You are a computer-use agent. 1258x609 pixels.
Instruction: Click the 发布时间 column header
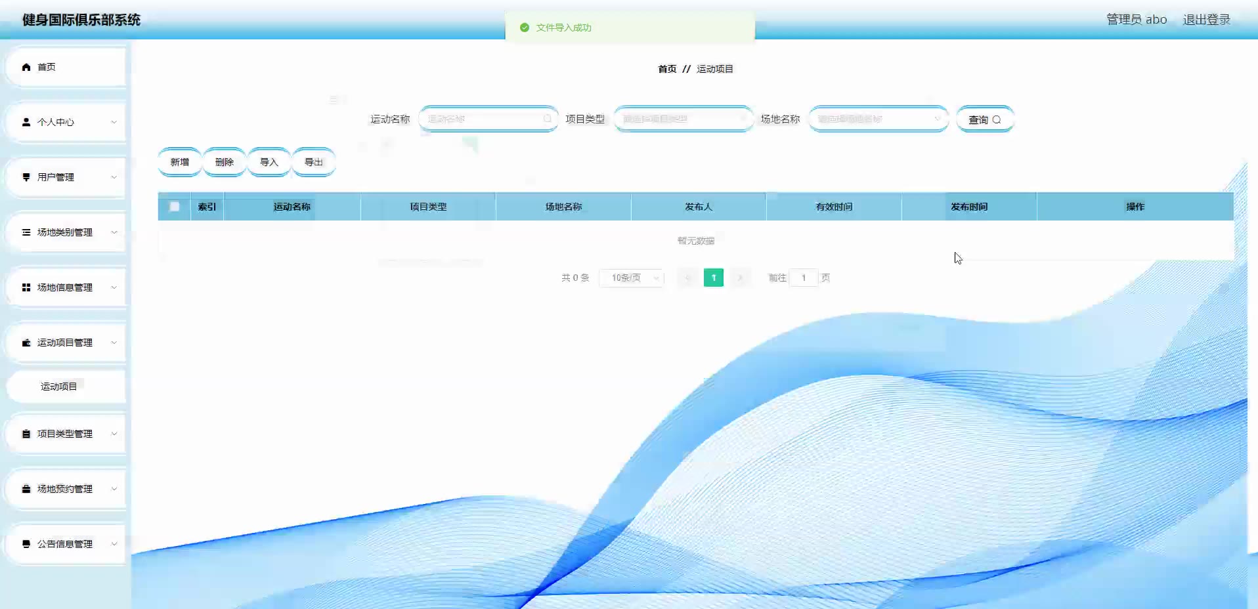pos(969,207)
